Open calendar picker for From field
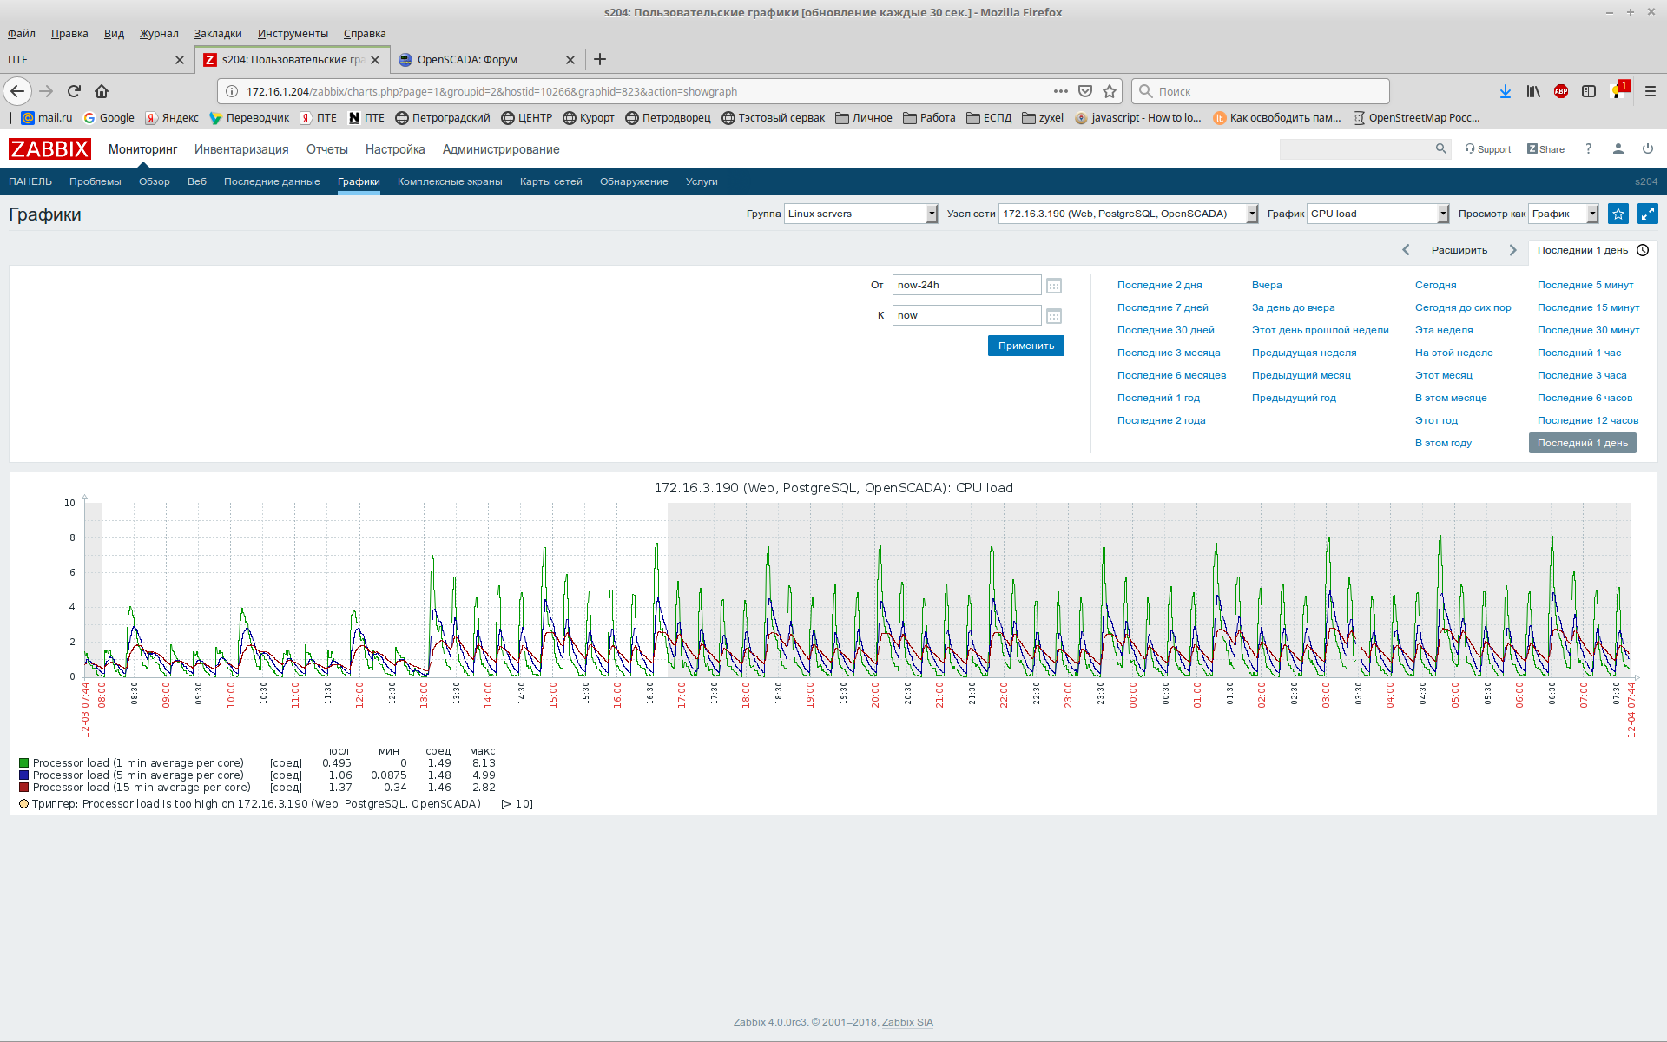The image size is (1667, 1042). 1053,286
